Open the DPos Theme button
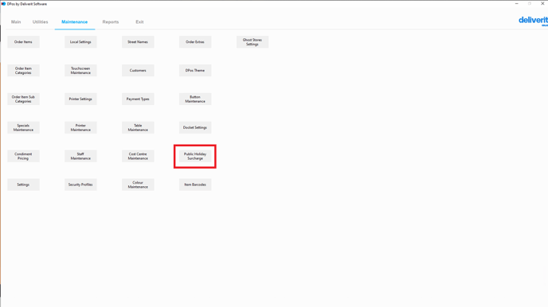The width and height of the screenshot is (548, 307). pyautogui.click(x=195, y=71)
